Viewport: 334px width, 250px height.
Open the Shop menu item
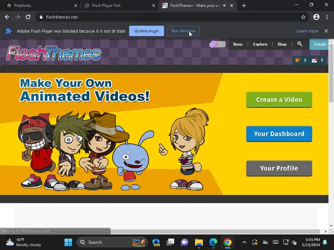pos(282,44)
